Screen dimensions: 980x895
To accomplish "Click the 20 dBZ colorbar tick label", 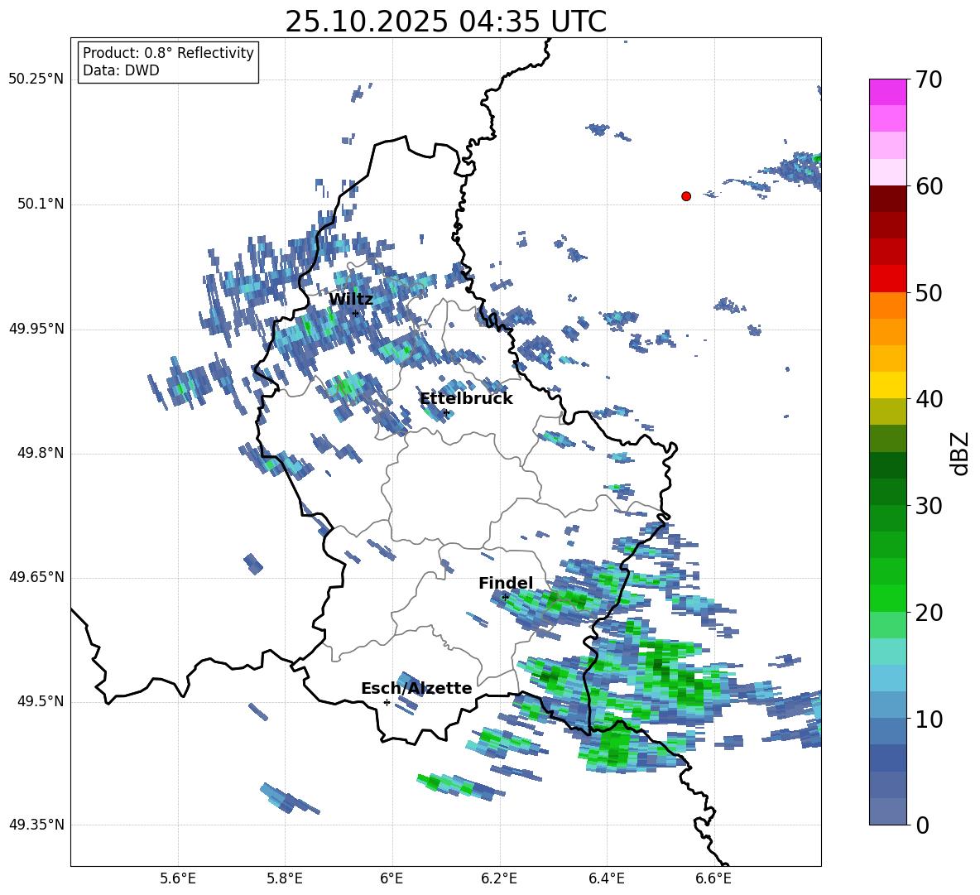I will pos(929,613).
